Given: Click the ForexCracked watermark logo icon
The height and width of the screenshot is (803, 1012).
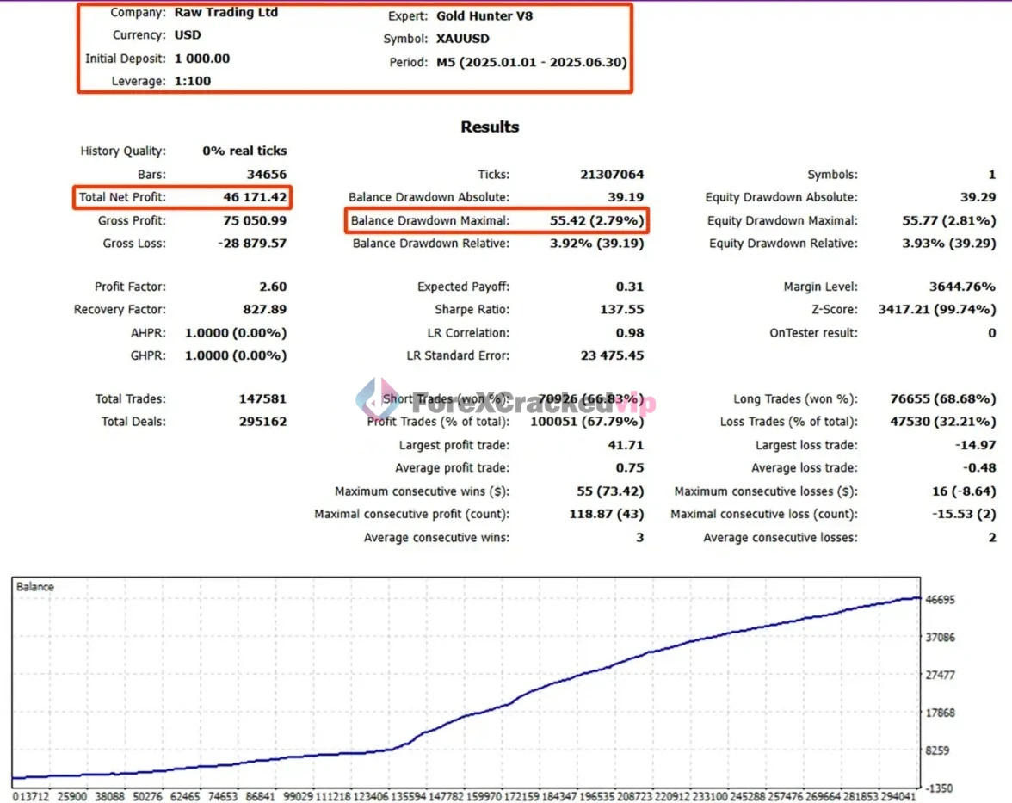Looking at the screenshot, I should click(x=376, y=400).
